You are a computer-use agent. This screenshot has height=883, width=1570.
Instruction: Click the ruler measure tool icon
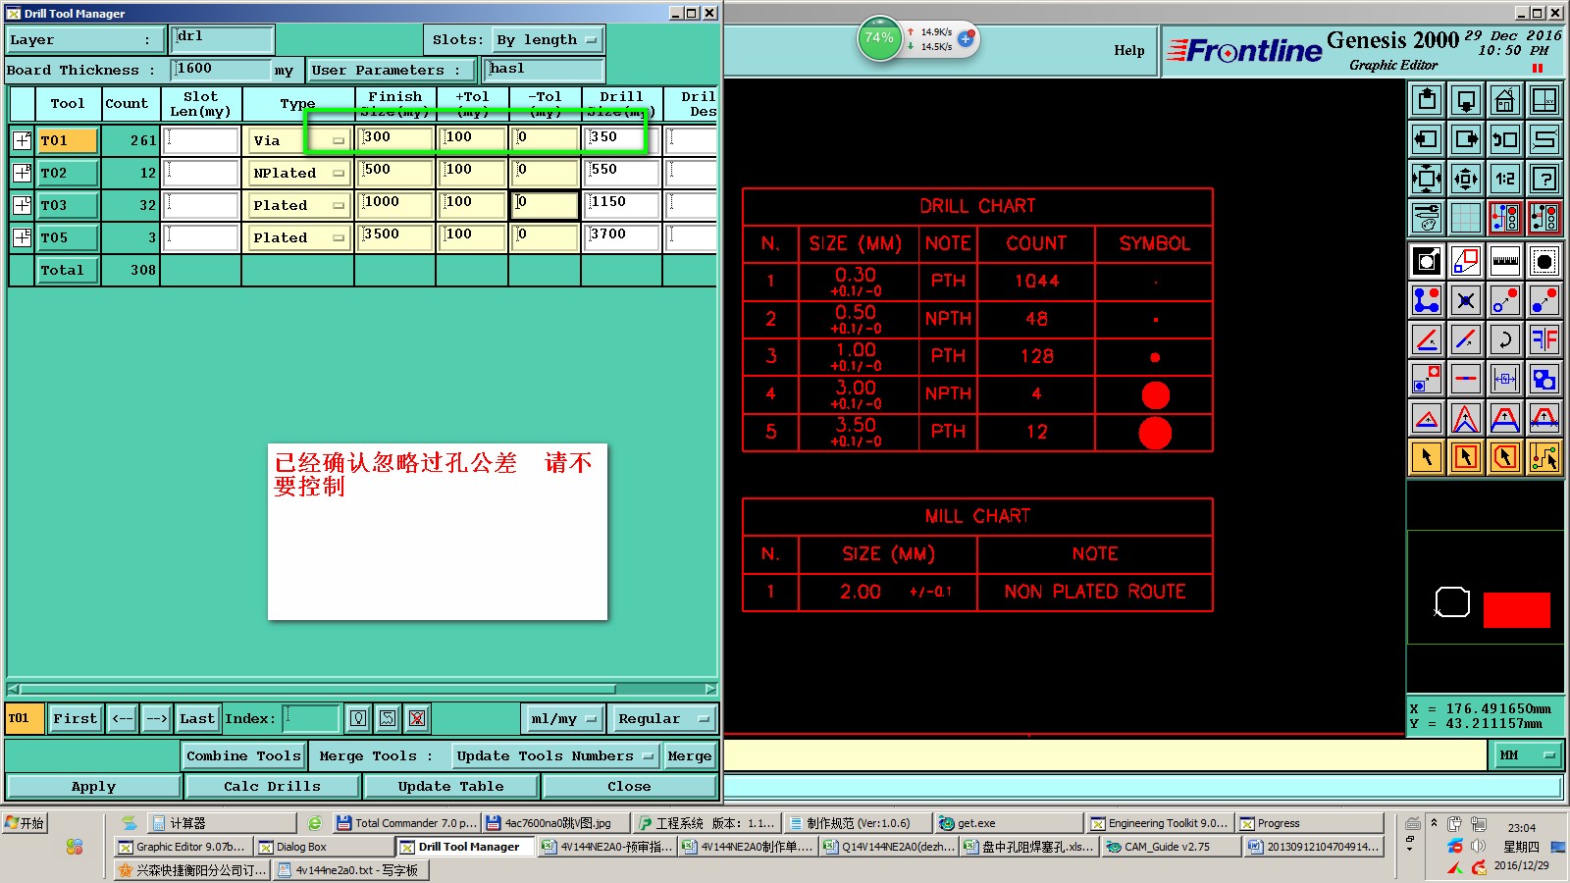pos(1505,261)
